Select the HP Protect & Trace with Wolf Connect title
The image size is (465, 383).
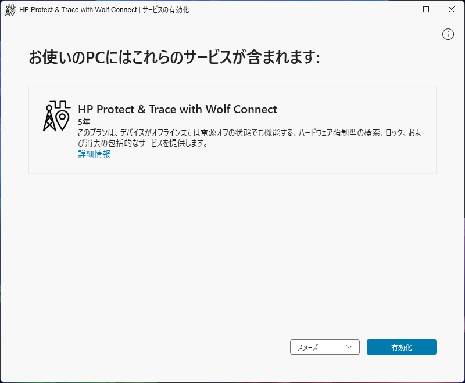click(x=177, y=109)
